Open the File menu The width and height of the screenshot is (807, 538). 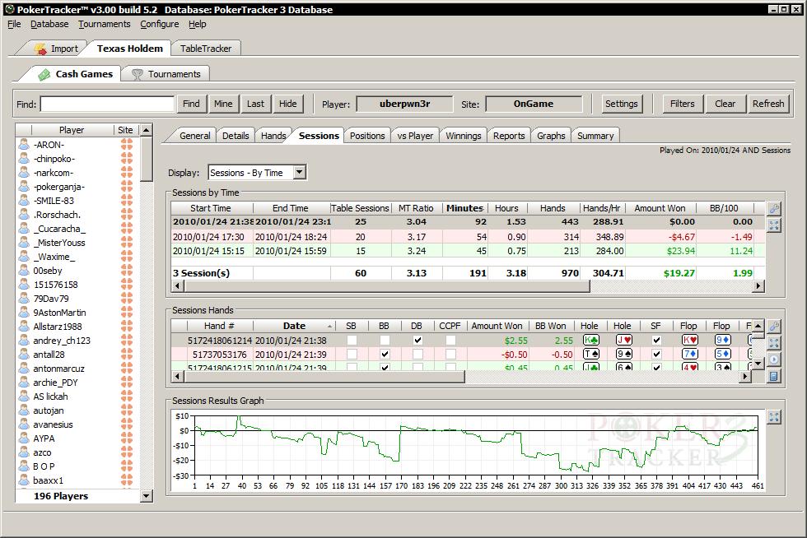point(14,24)
